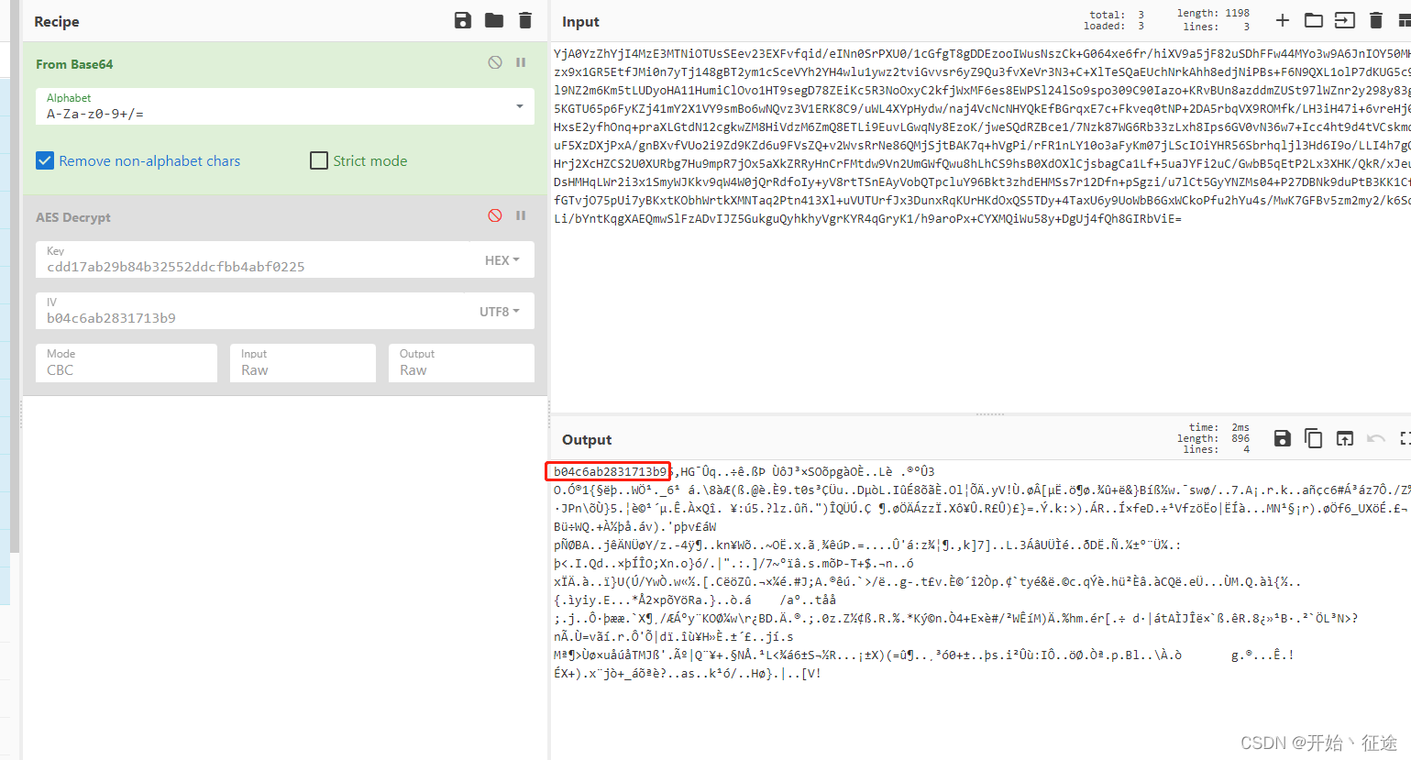Clear input and output trash icon
The image size is (1411, 760).
tap(1376, 20)
